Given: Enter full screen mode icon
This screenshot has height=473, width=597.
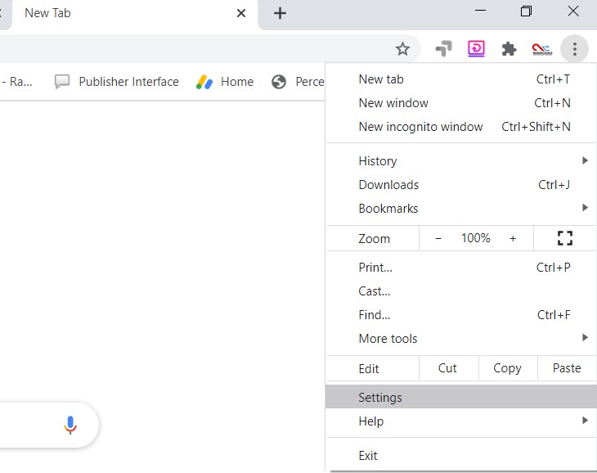Looking at the screenshot, I should point(564,238).
